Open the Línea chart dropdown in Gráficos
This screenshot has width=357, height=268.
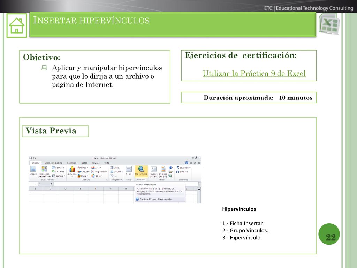(83, 167)
